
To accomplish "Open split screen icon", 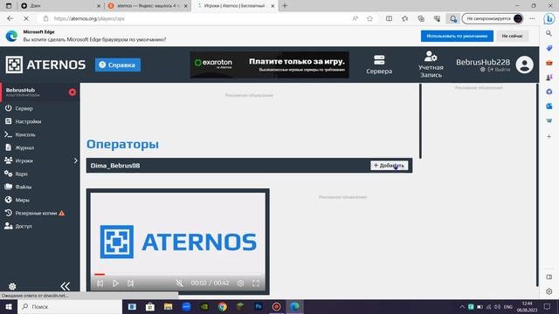I will click(389, 18).
